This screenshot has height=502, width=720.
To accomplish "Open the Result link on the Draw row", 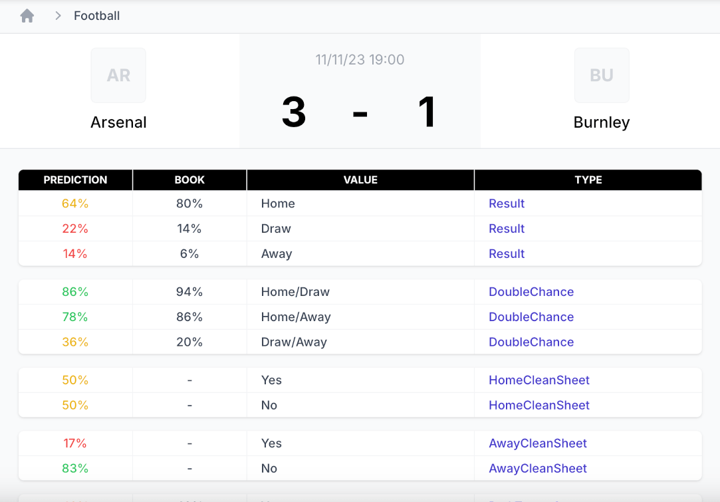I will pyautogui.click(x=507, y=228).
